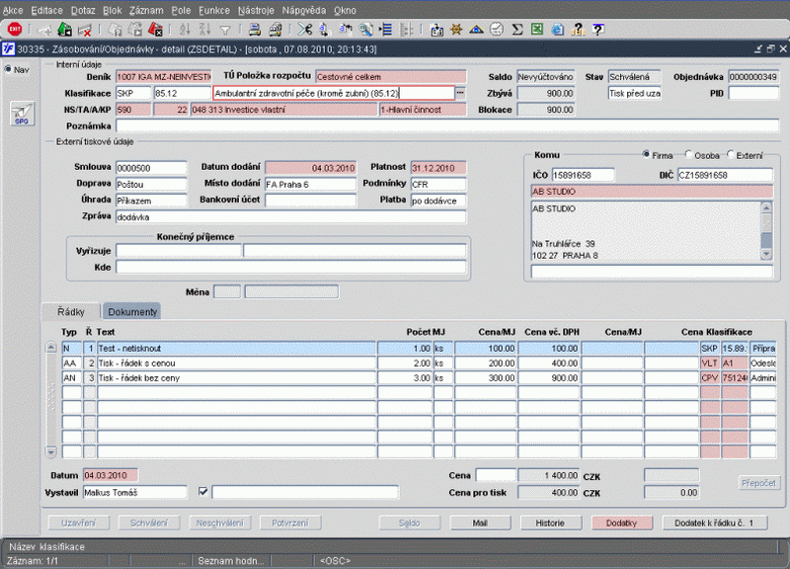
Task: Click address box scrollbar up arrow
Action: [766, 207]
